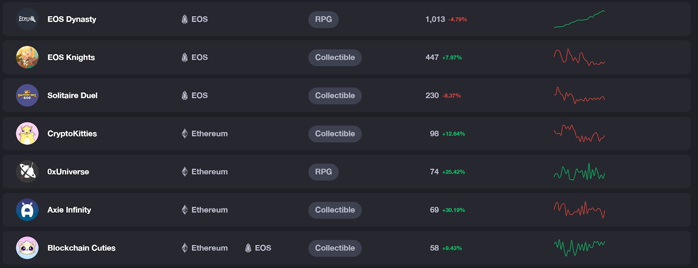The image size is (698, 268).
Task: Open the Solitaire Duel logo icon
Action: coord(27,95)
